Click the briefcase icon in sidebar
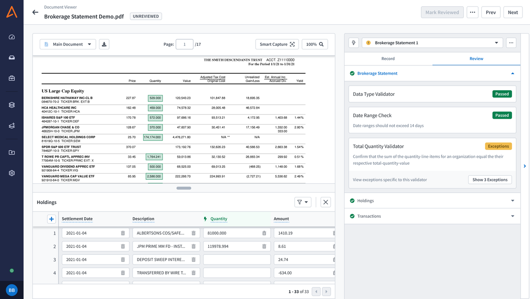Image resolution: width=530 pixels, height=299 pixels. pyautogui.click(x=12, y=79)
